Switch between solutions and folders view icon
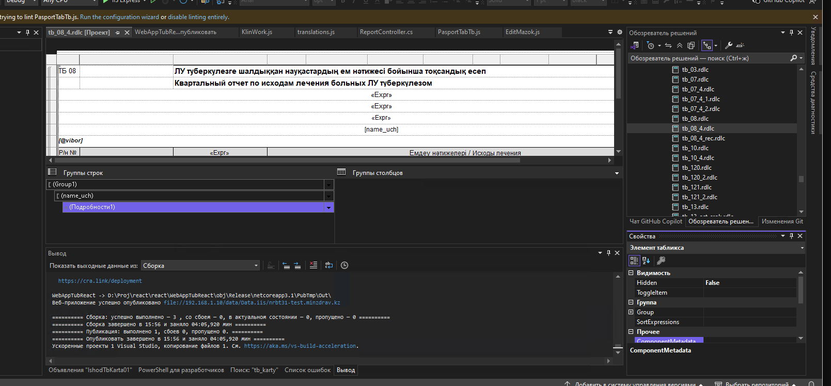 pos(635,45)
